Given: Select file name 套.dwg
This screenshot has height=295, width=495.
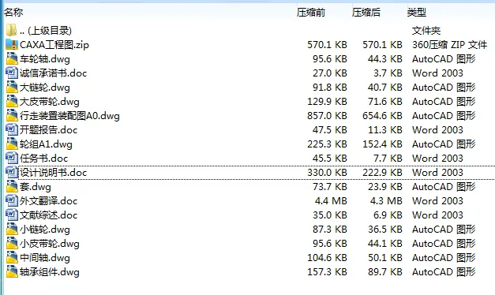Looking at the screenshot, I should click(x=36, y=187).
